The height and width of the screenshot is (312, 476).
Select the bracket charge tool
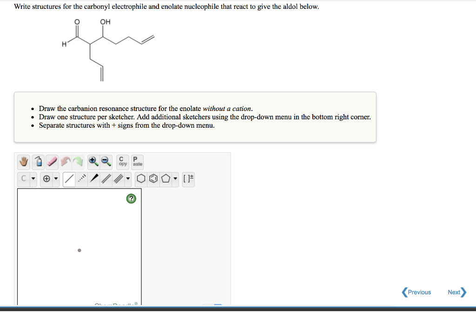click(188, 179)
